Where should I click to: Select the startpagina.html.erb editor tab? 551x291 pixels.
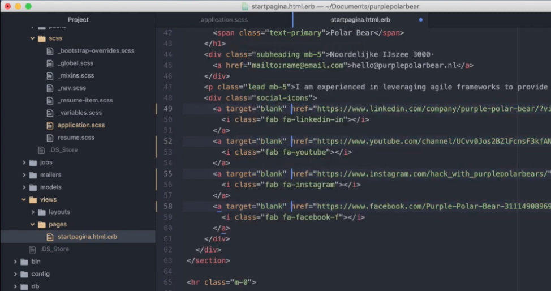coord(360,20)
